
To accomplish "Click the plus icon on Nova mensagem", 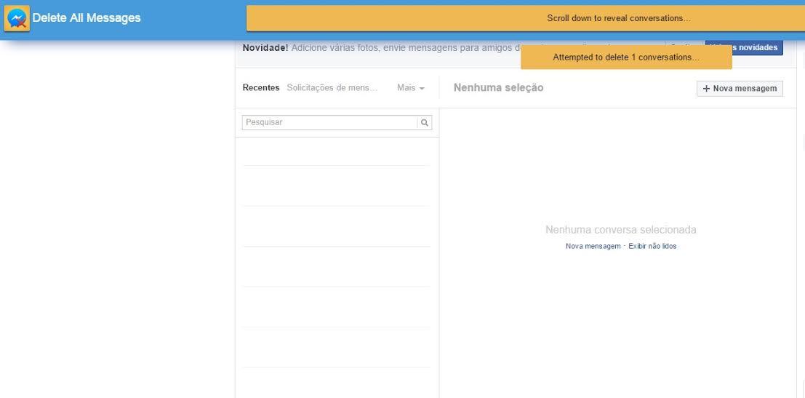I will (x=706, y=89).
